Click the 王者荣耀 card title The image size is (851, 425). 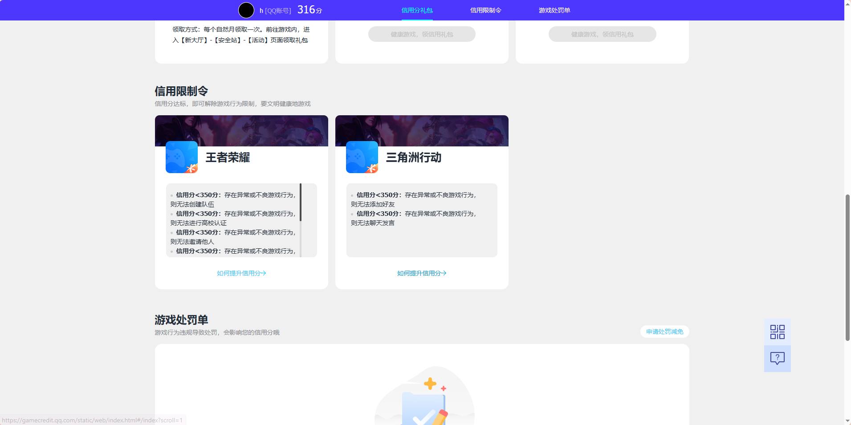tap(228, 158)
